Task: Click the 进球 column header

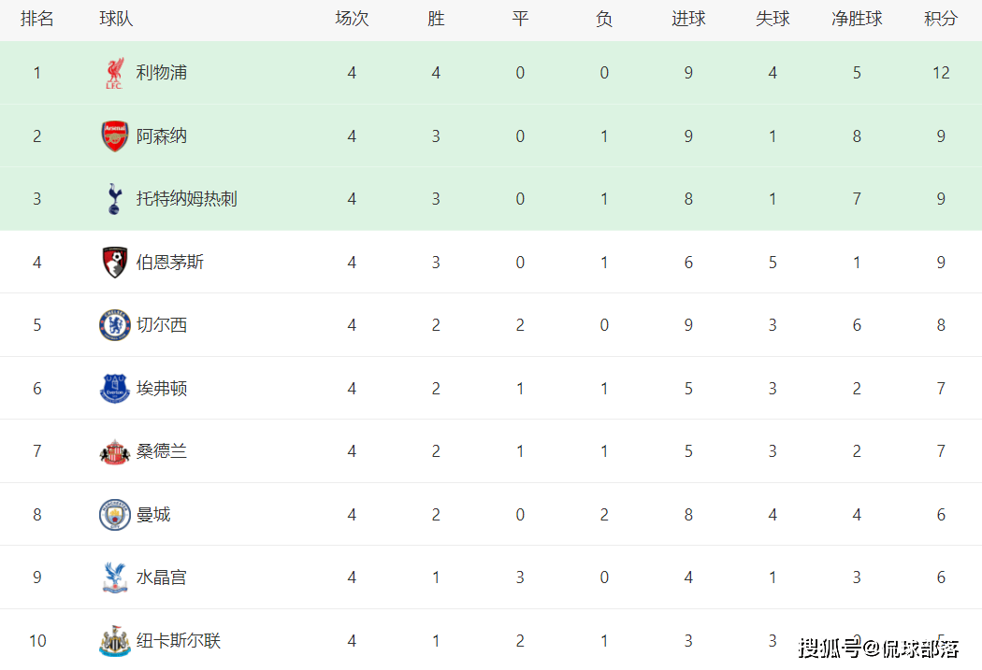Action: [688, 19]
